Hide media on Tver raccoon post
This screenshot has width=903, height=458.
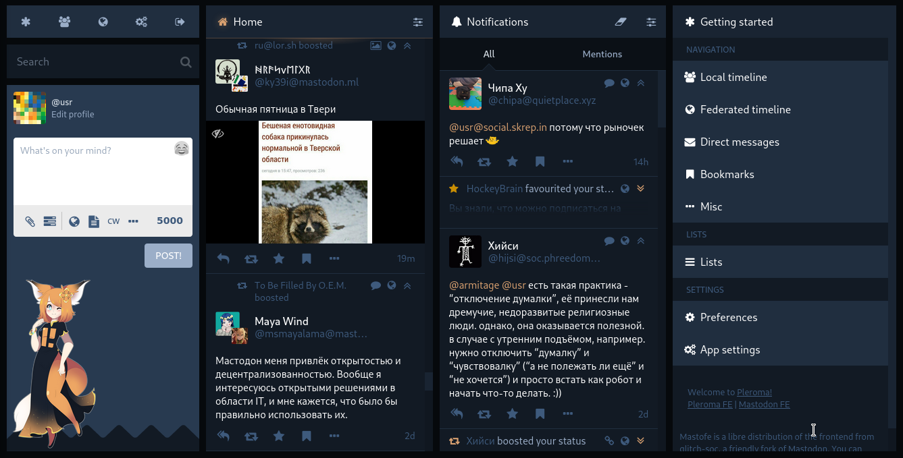(217, 134)
